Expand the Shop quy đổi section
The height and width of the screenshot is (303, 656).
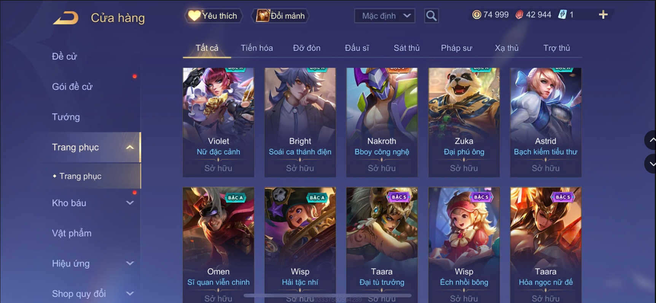click(x=130, y=293)
